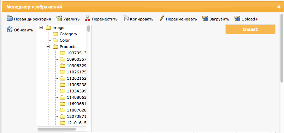Click the dialog's right vertical scrollbar

point(282,48)
